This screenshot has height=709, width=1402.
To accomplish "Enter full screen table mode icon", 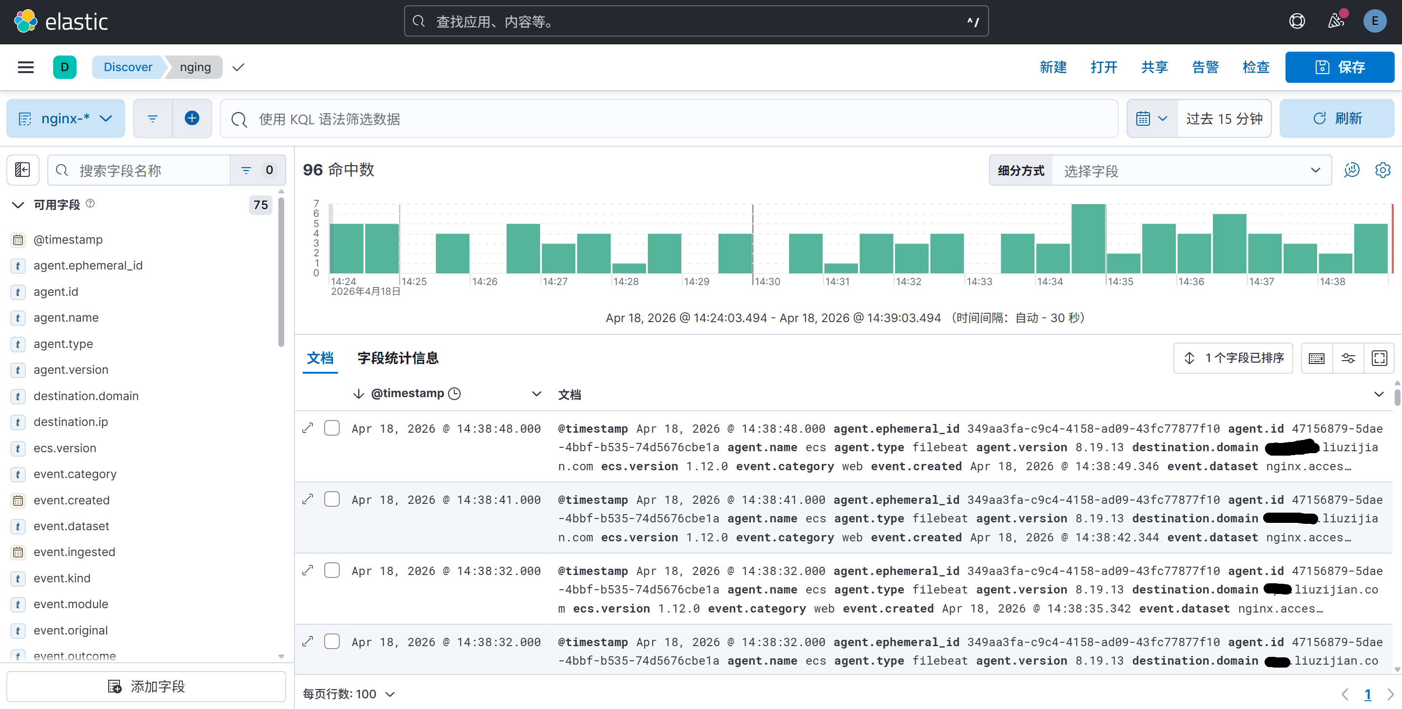I will [1379, 358].
